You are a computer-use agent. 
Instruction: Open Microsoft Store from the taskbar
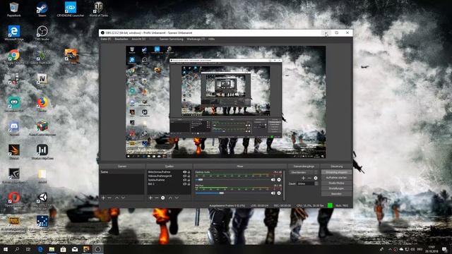(63, 249)
